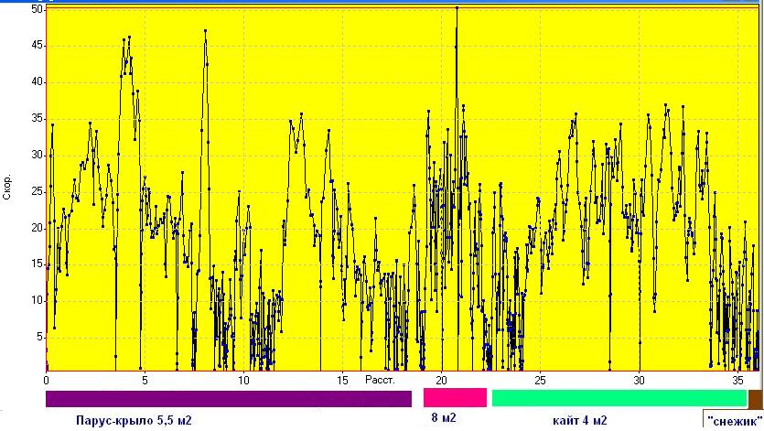
Task: Click the green кайт segment bar
Action: 619,398
